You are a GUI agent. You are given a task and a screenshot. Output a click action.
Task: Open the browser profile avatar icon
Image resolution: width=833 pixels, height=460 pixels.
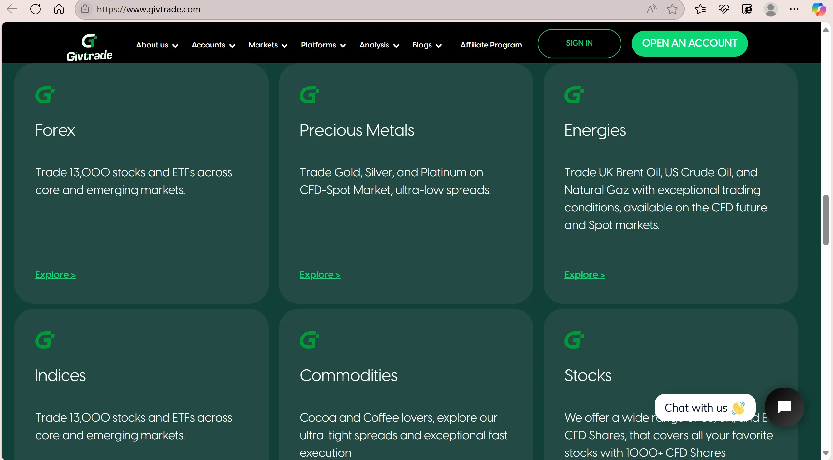(x=771, y=9)
